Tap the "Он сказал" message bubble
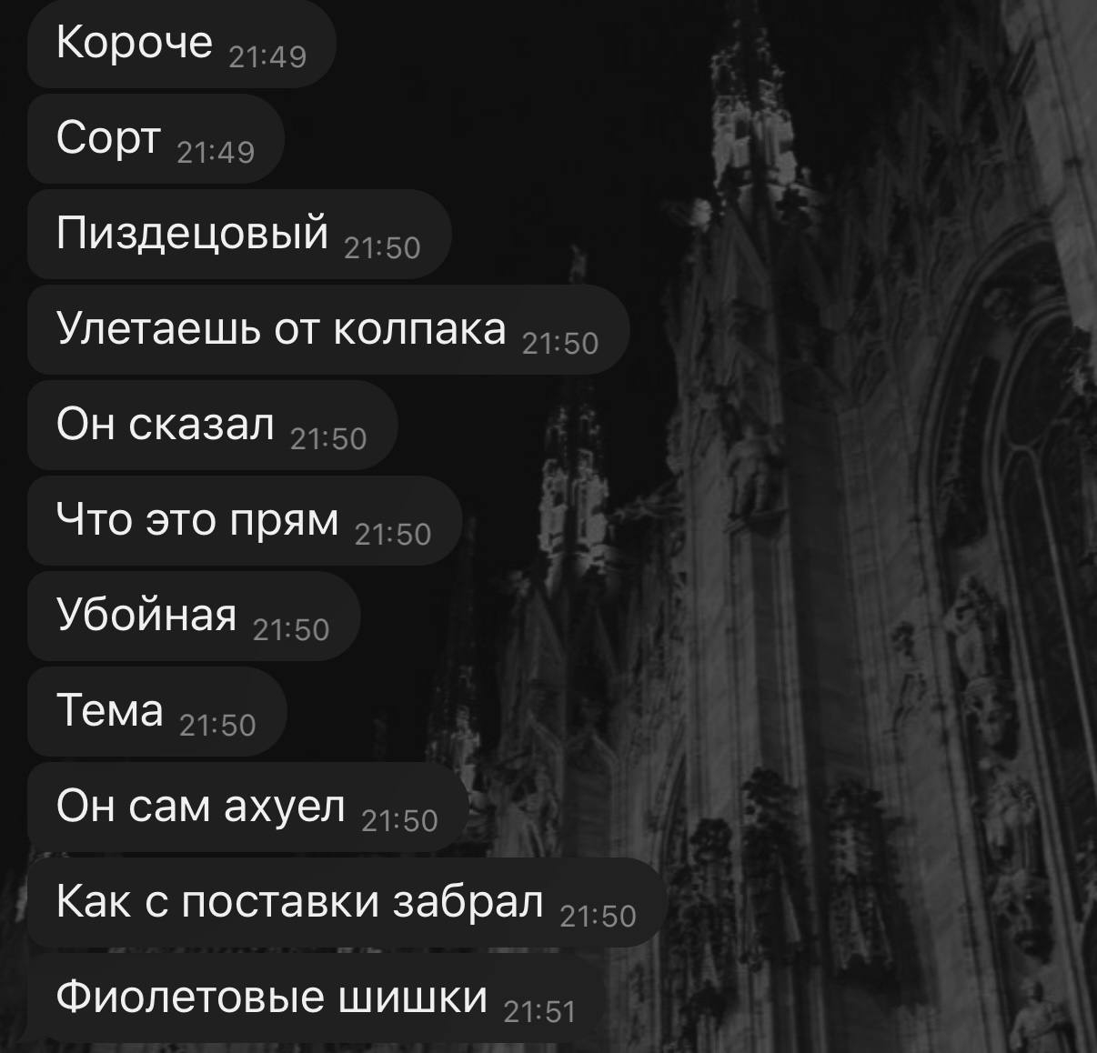The height and width of the screenshot is (1053, 1097). tap(213, 425)
